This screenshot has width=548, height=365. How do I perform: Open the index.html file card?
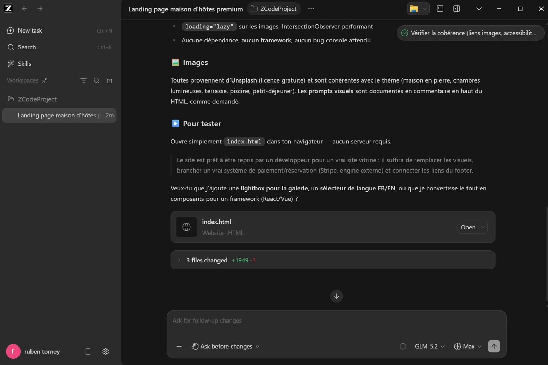tap(333, 227)
